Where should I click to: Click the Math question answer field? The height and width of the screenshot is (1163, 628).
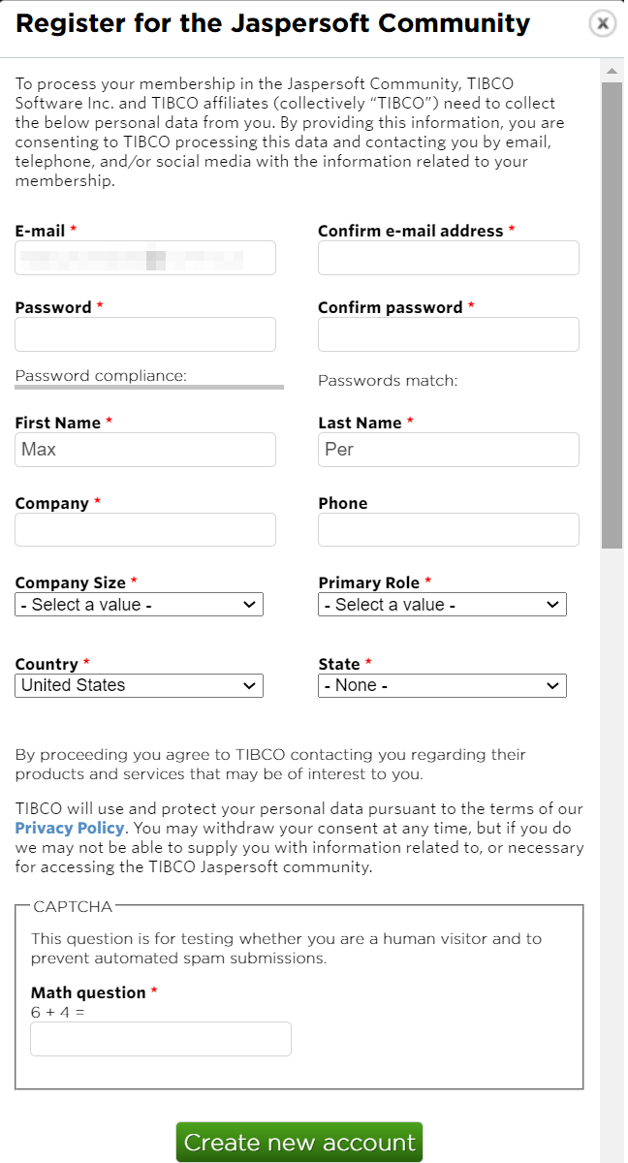pos(161,1039)
